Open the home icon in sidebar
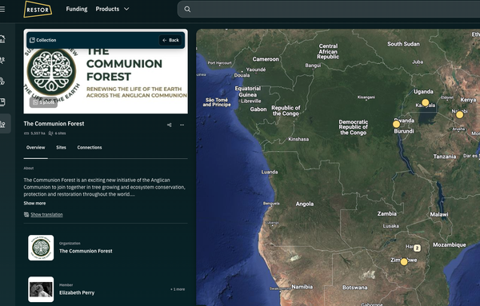480x306 pixels. click(x=2, y=39)
